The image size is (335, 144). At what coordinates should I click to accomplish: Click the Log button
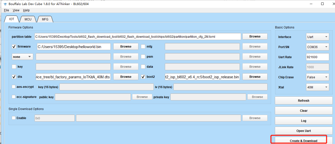point(304,121)
